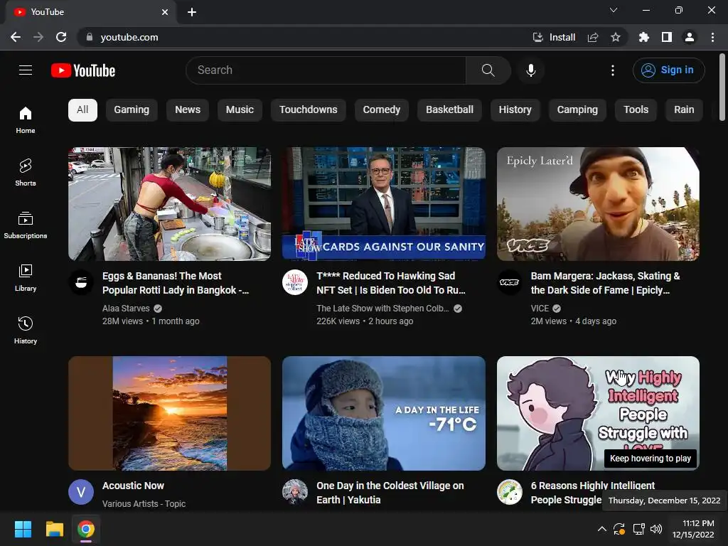The image size is (728, 546).
Task: Click the Sign in button
Action: (x=668, y=70)
